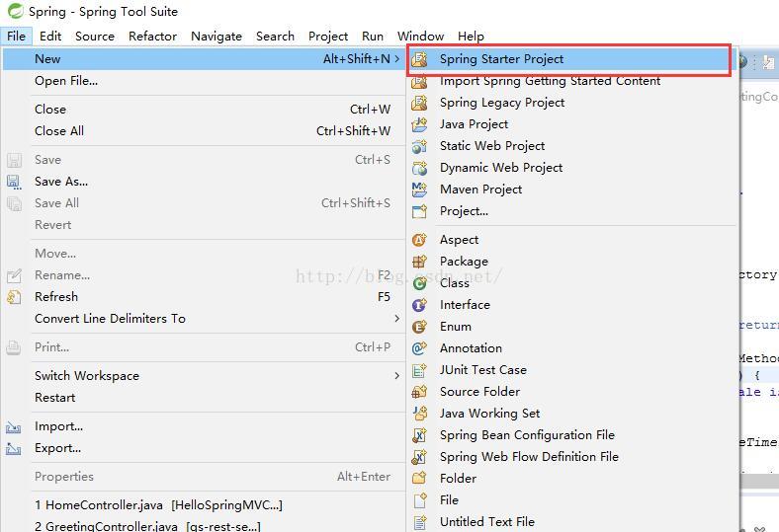This screenshot has width=779, height=532.
Task: Select Close in the File menu
Action: click(x=204, y=110)
